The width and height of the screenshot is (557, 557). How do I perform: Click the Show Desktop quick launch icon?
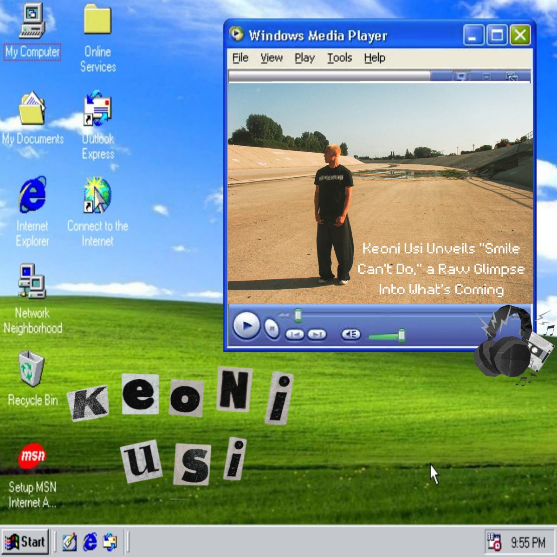pos(69,542)
